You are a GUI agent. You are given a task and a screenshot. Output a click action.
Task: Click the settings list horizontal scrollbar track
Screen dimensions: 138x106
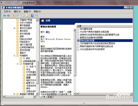point(105,94)
